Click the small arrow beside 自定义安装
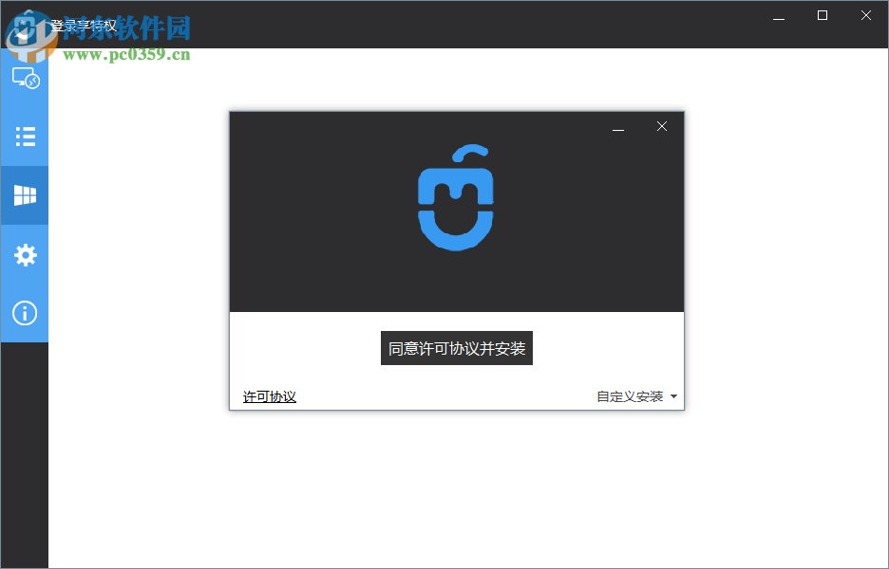Screen dimensions: 889x569 pyautogui.click(x=673, y=396)
